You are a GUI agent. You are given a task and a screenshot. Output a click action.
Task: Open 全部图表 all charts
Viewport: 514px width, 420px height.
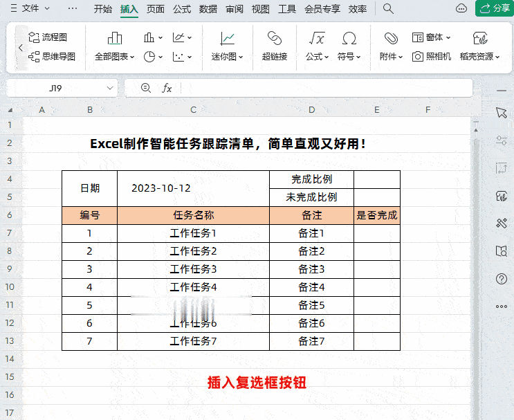click(114, 47)
